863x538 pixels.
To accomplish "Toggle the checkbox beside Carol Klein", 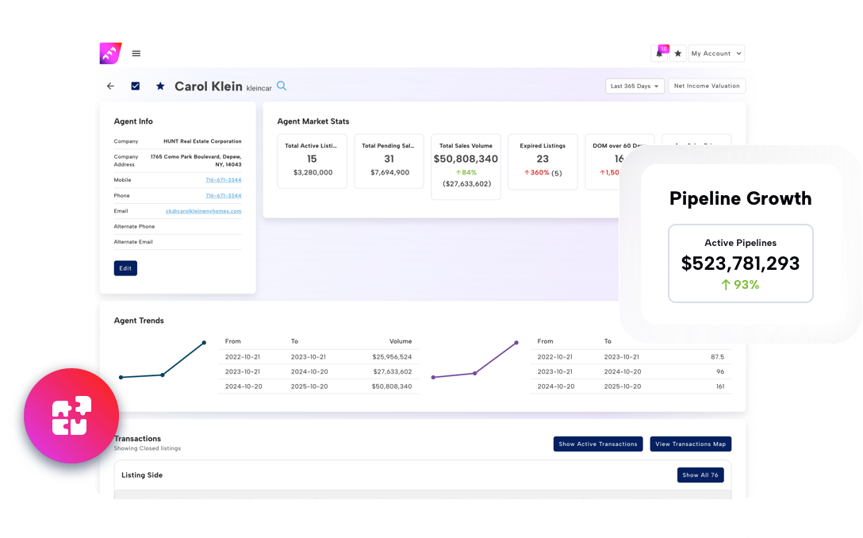I will [x=135, y=86].
